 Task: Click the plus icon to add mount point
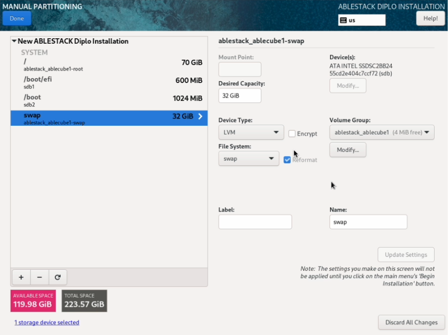[x=21, y=277]
